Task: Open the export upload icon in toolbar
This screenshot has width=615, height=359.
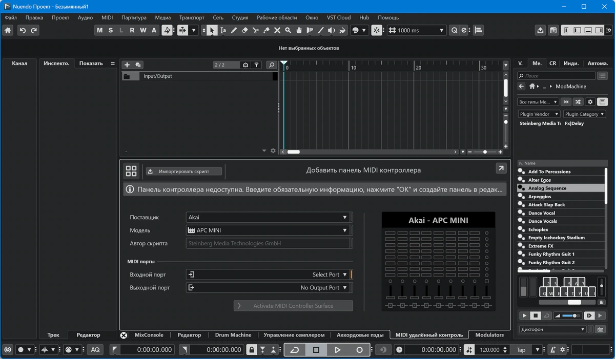Action: click(540, 30)
